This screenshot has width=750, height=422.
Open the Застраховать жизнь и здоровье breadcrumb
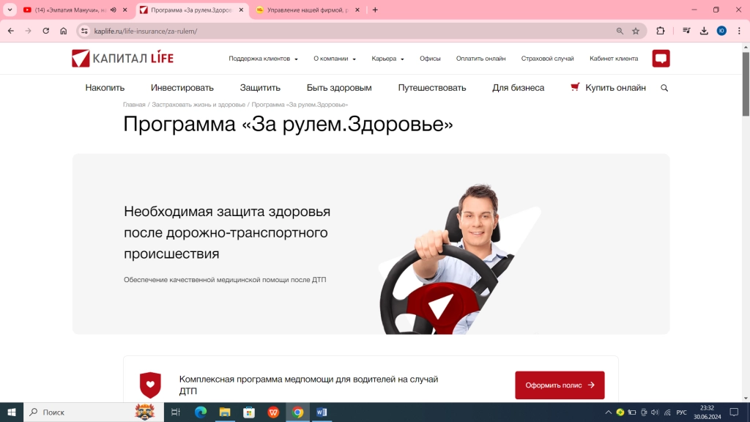point(198,105)
